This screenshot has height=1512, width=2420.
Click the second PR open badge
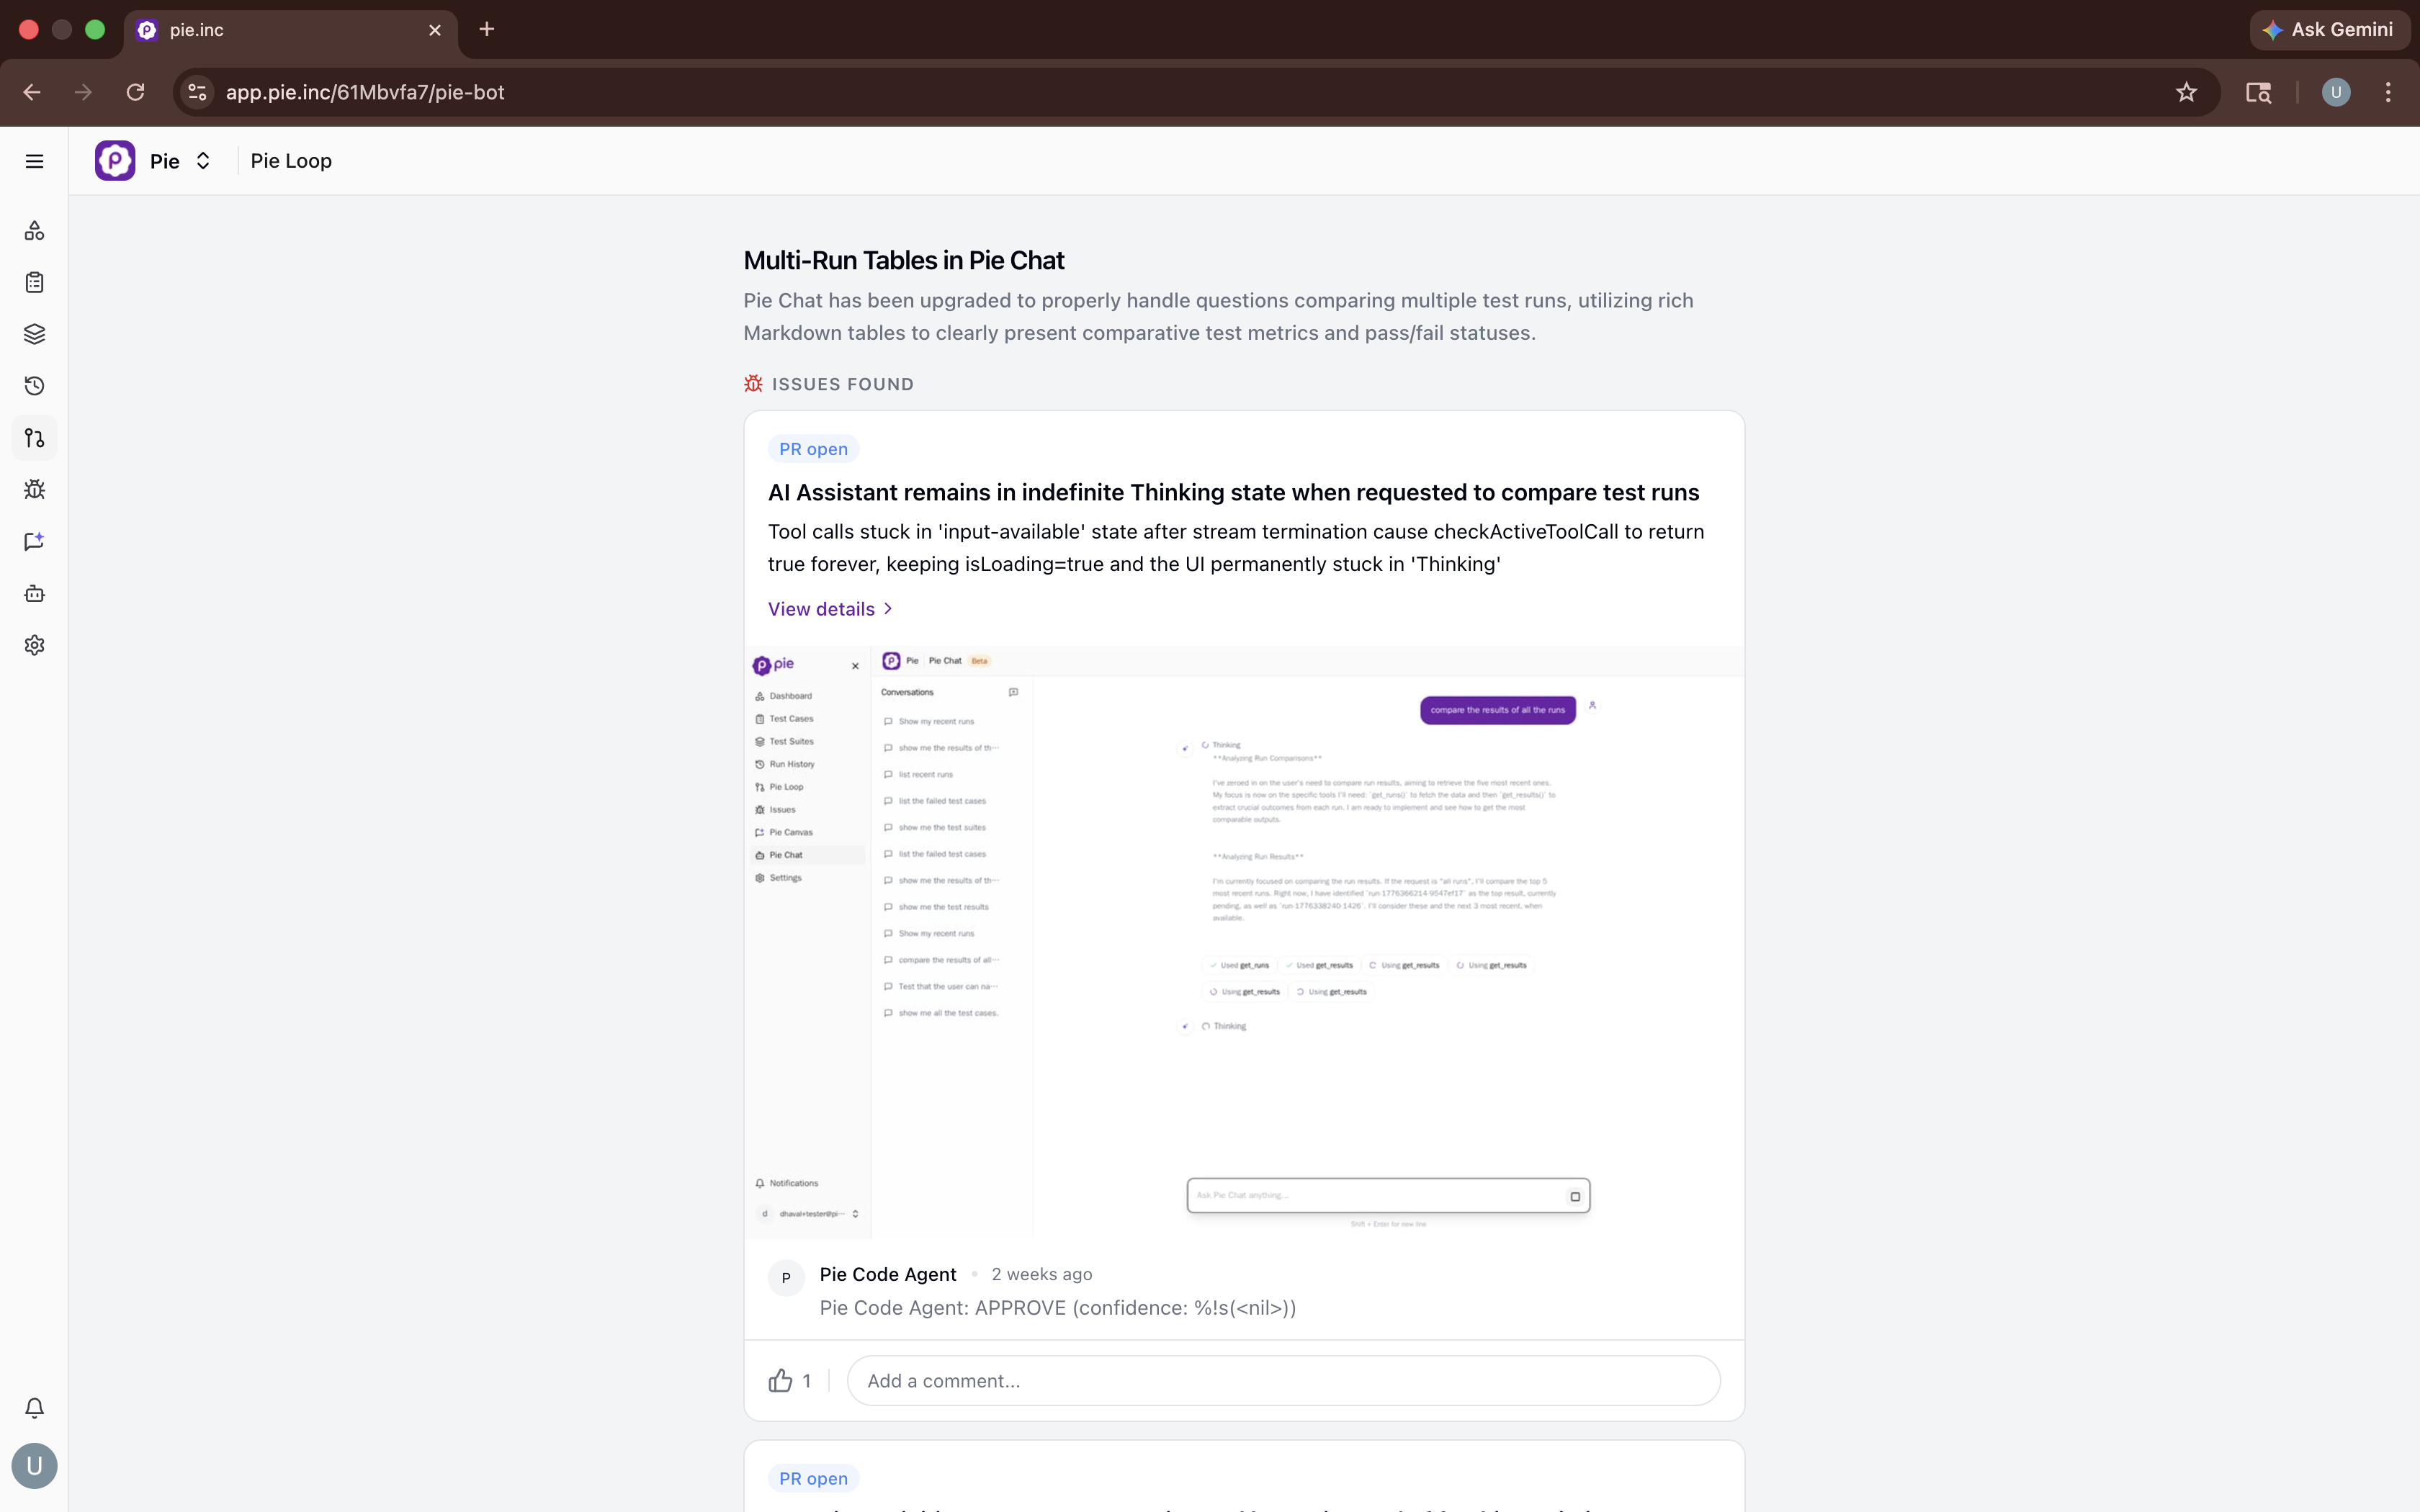point(813,1478)
